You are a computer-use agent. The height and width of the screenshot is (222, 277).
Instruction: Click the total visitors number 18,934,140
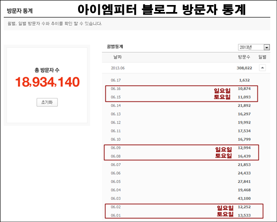(x=47, y=82)
